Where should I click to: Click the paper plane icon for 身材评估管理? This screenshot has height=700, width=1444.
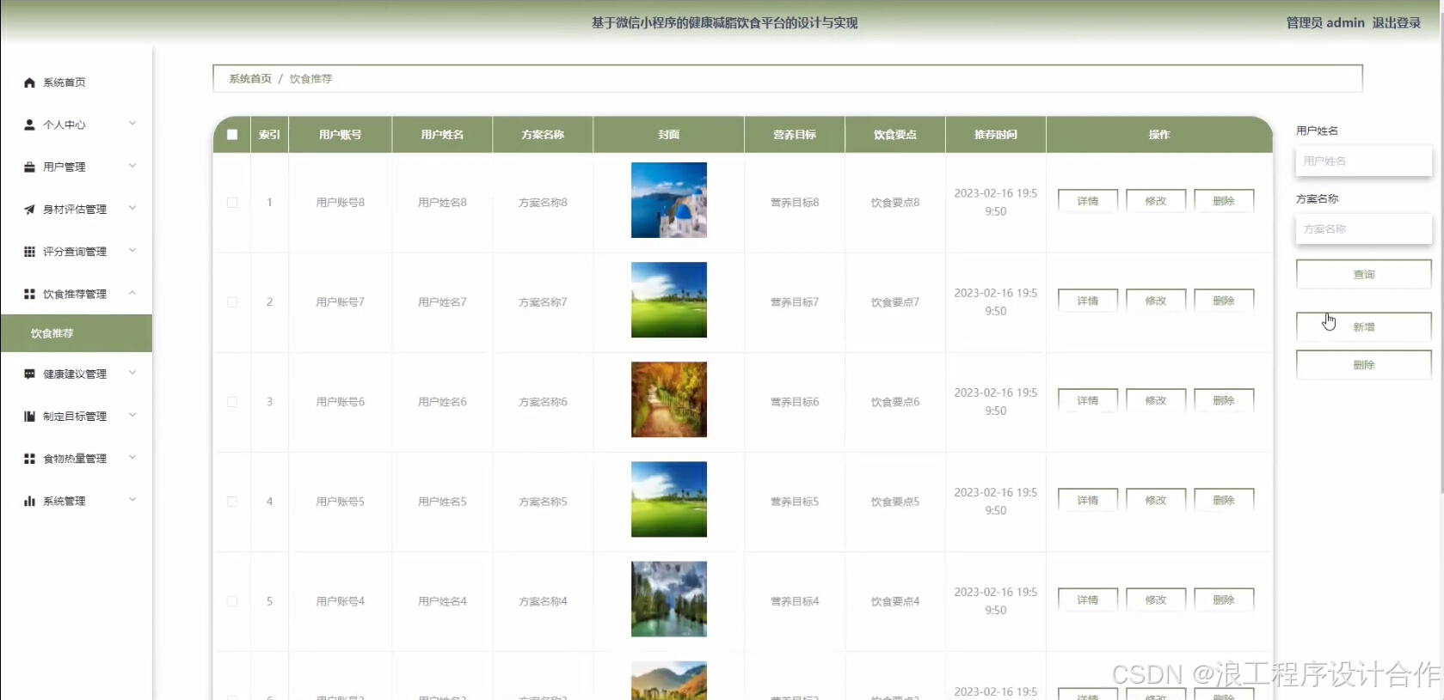pos(29,209)
